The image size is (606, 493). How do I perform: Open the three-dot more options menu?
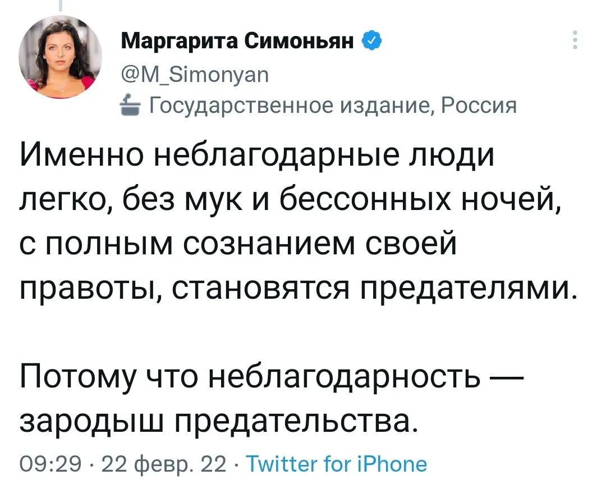tap(575, 39)
